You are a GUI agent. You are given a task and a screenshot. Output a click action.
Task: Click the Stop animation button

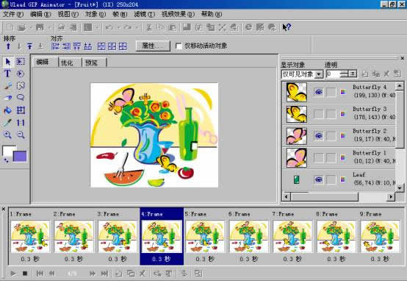point(25,274)
